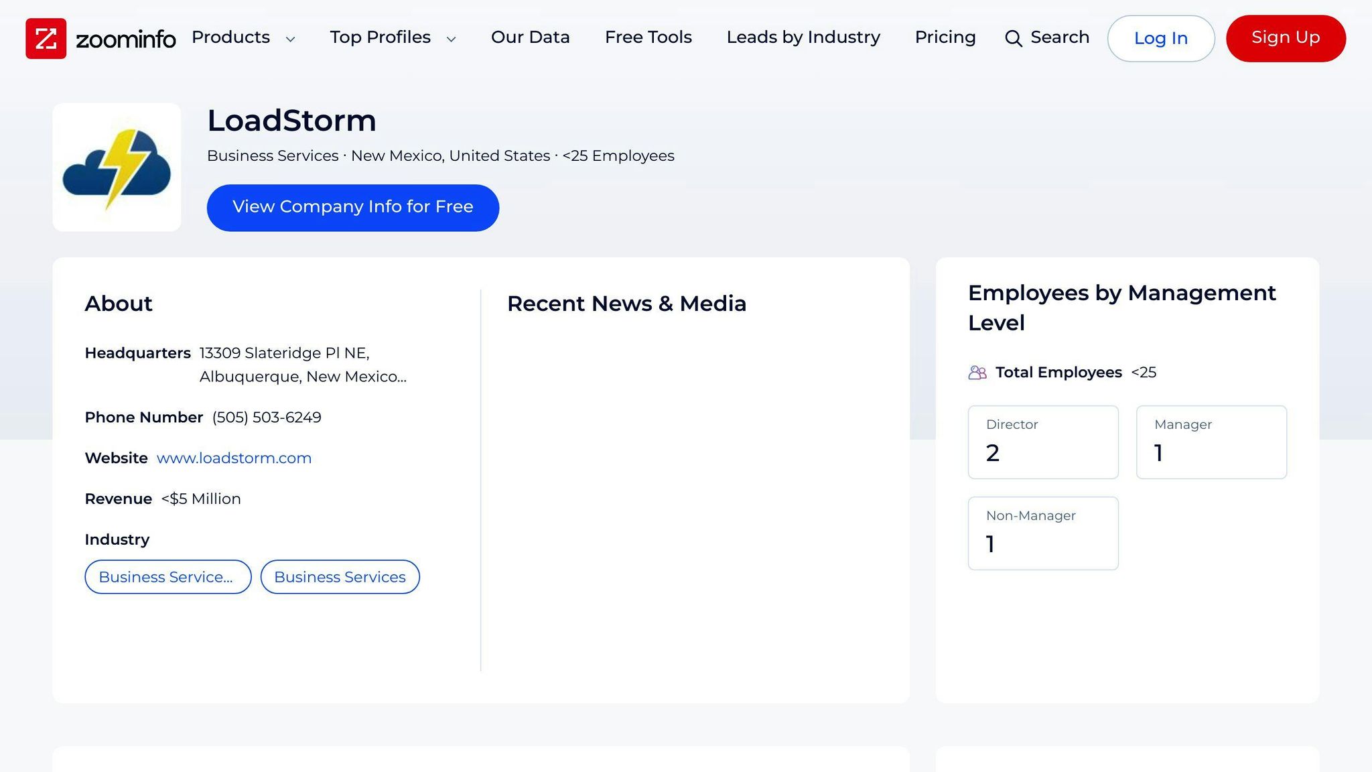
Task: Click the About section heading
Action: point(119,304)
